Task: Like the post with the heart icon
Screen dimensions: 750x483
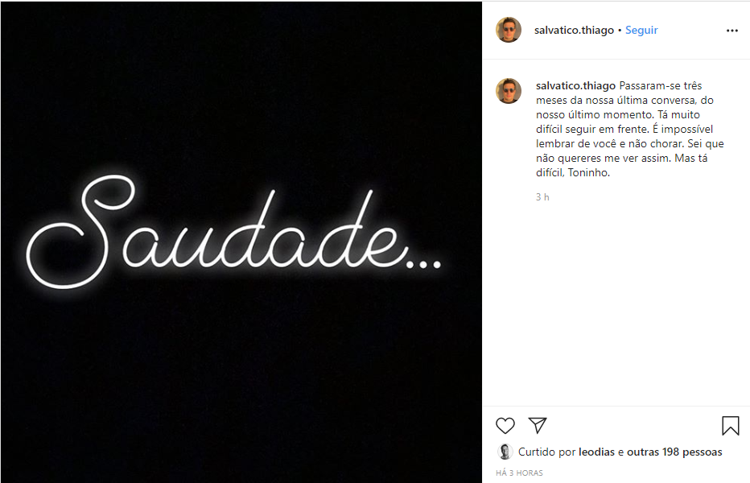Action: coord(505,426)
